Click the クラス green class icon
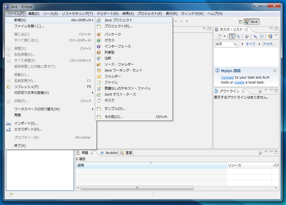286x205 pixels. [x=99, y=40]
